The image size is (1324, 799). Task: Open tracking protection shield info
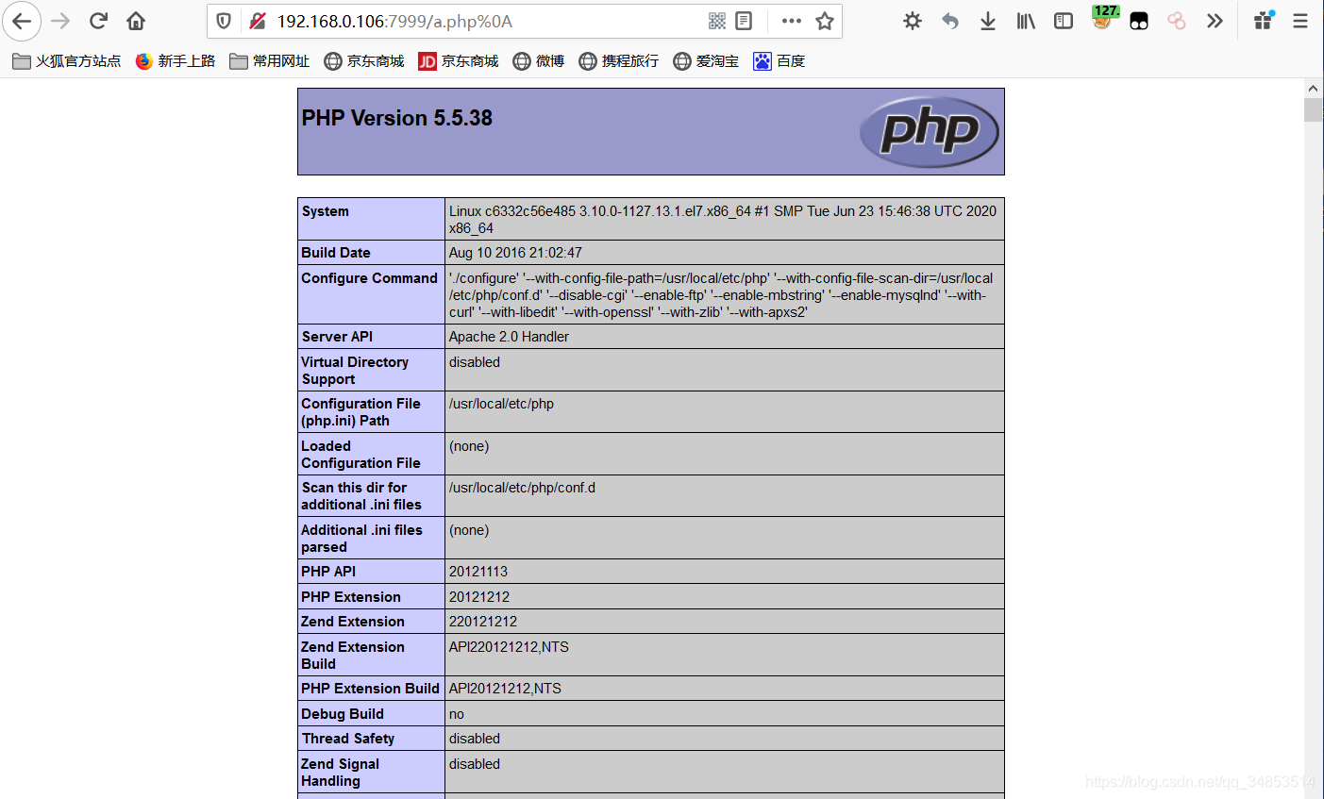point(224,21)
